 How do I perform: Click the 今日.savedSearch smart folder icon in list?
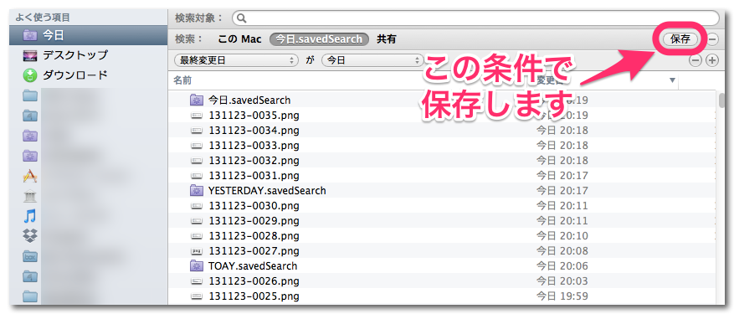tap(196, 100)
